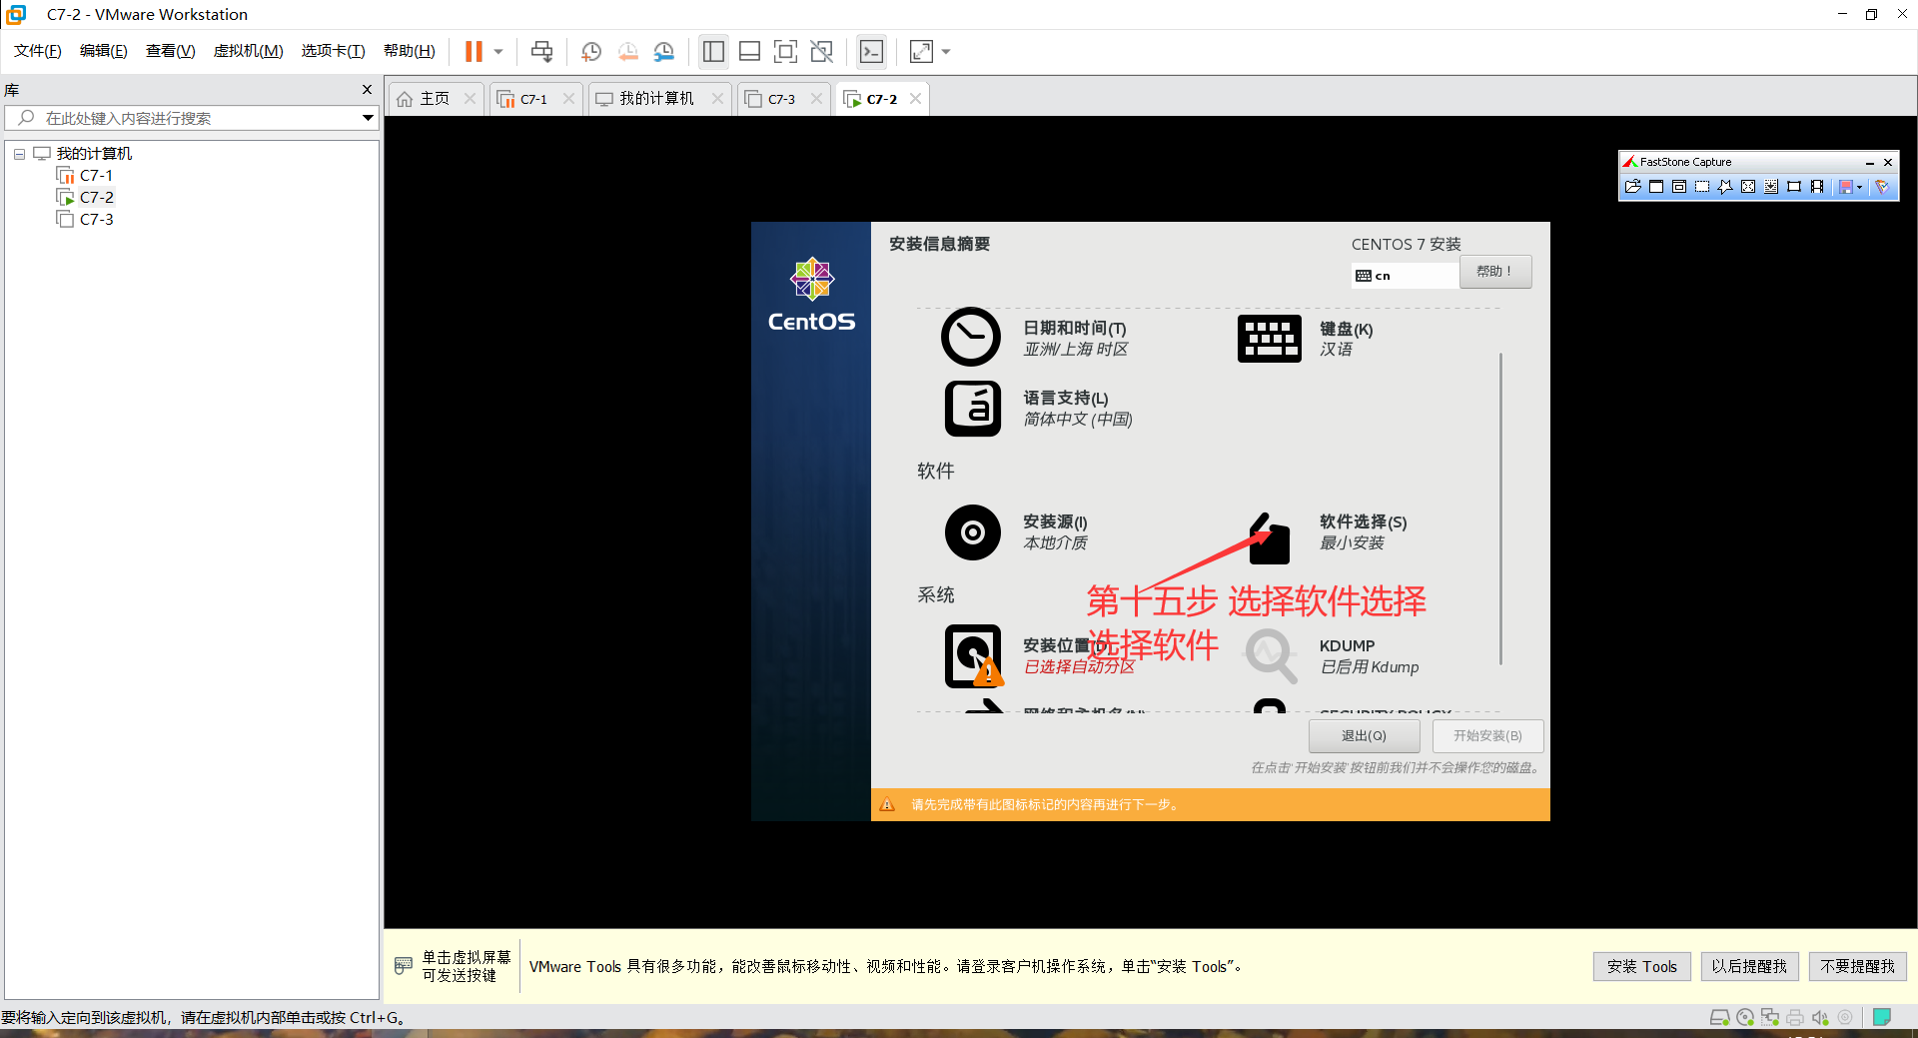
Task: Take a snapshot of the virtual machine
Action: point(591,51)
